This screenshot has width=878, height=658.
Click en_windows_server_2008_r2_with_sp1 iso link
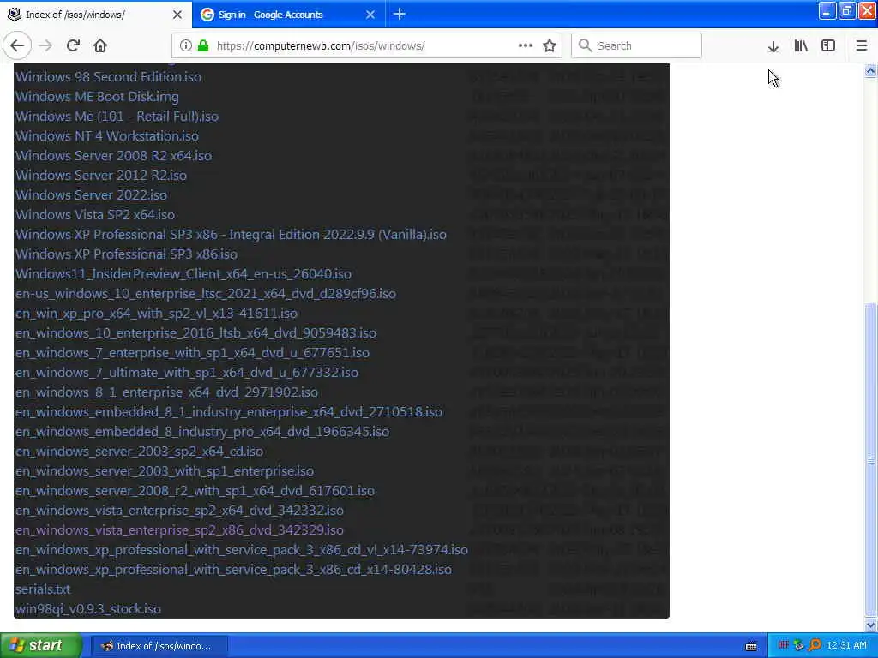(x=195, y=491)
